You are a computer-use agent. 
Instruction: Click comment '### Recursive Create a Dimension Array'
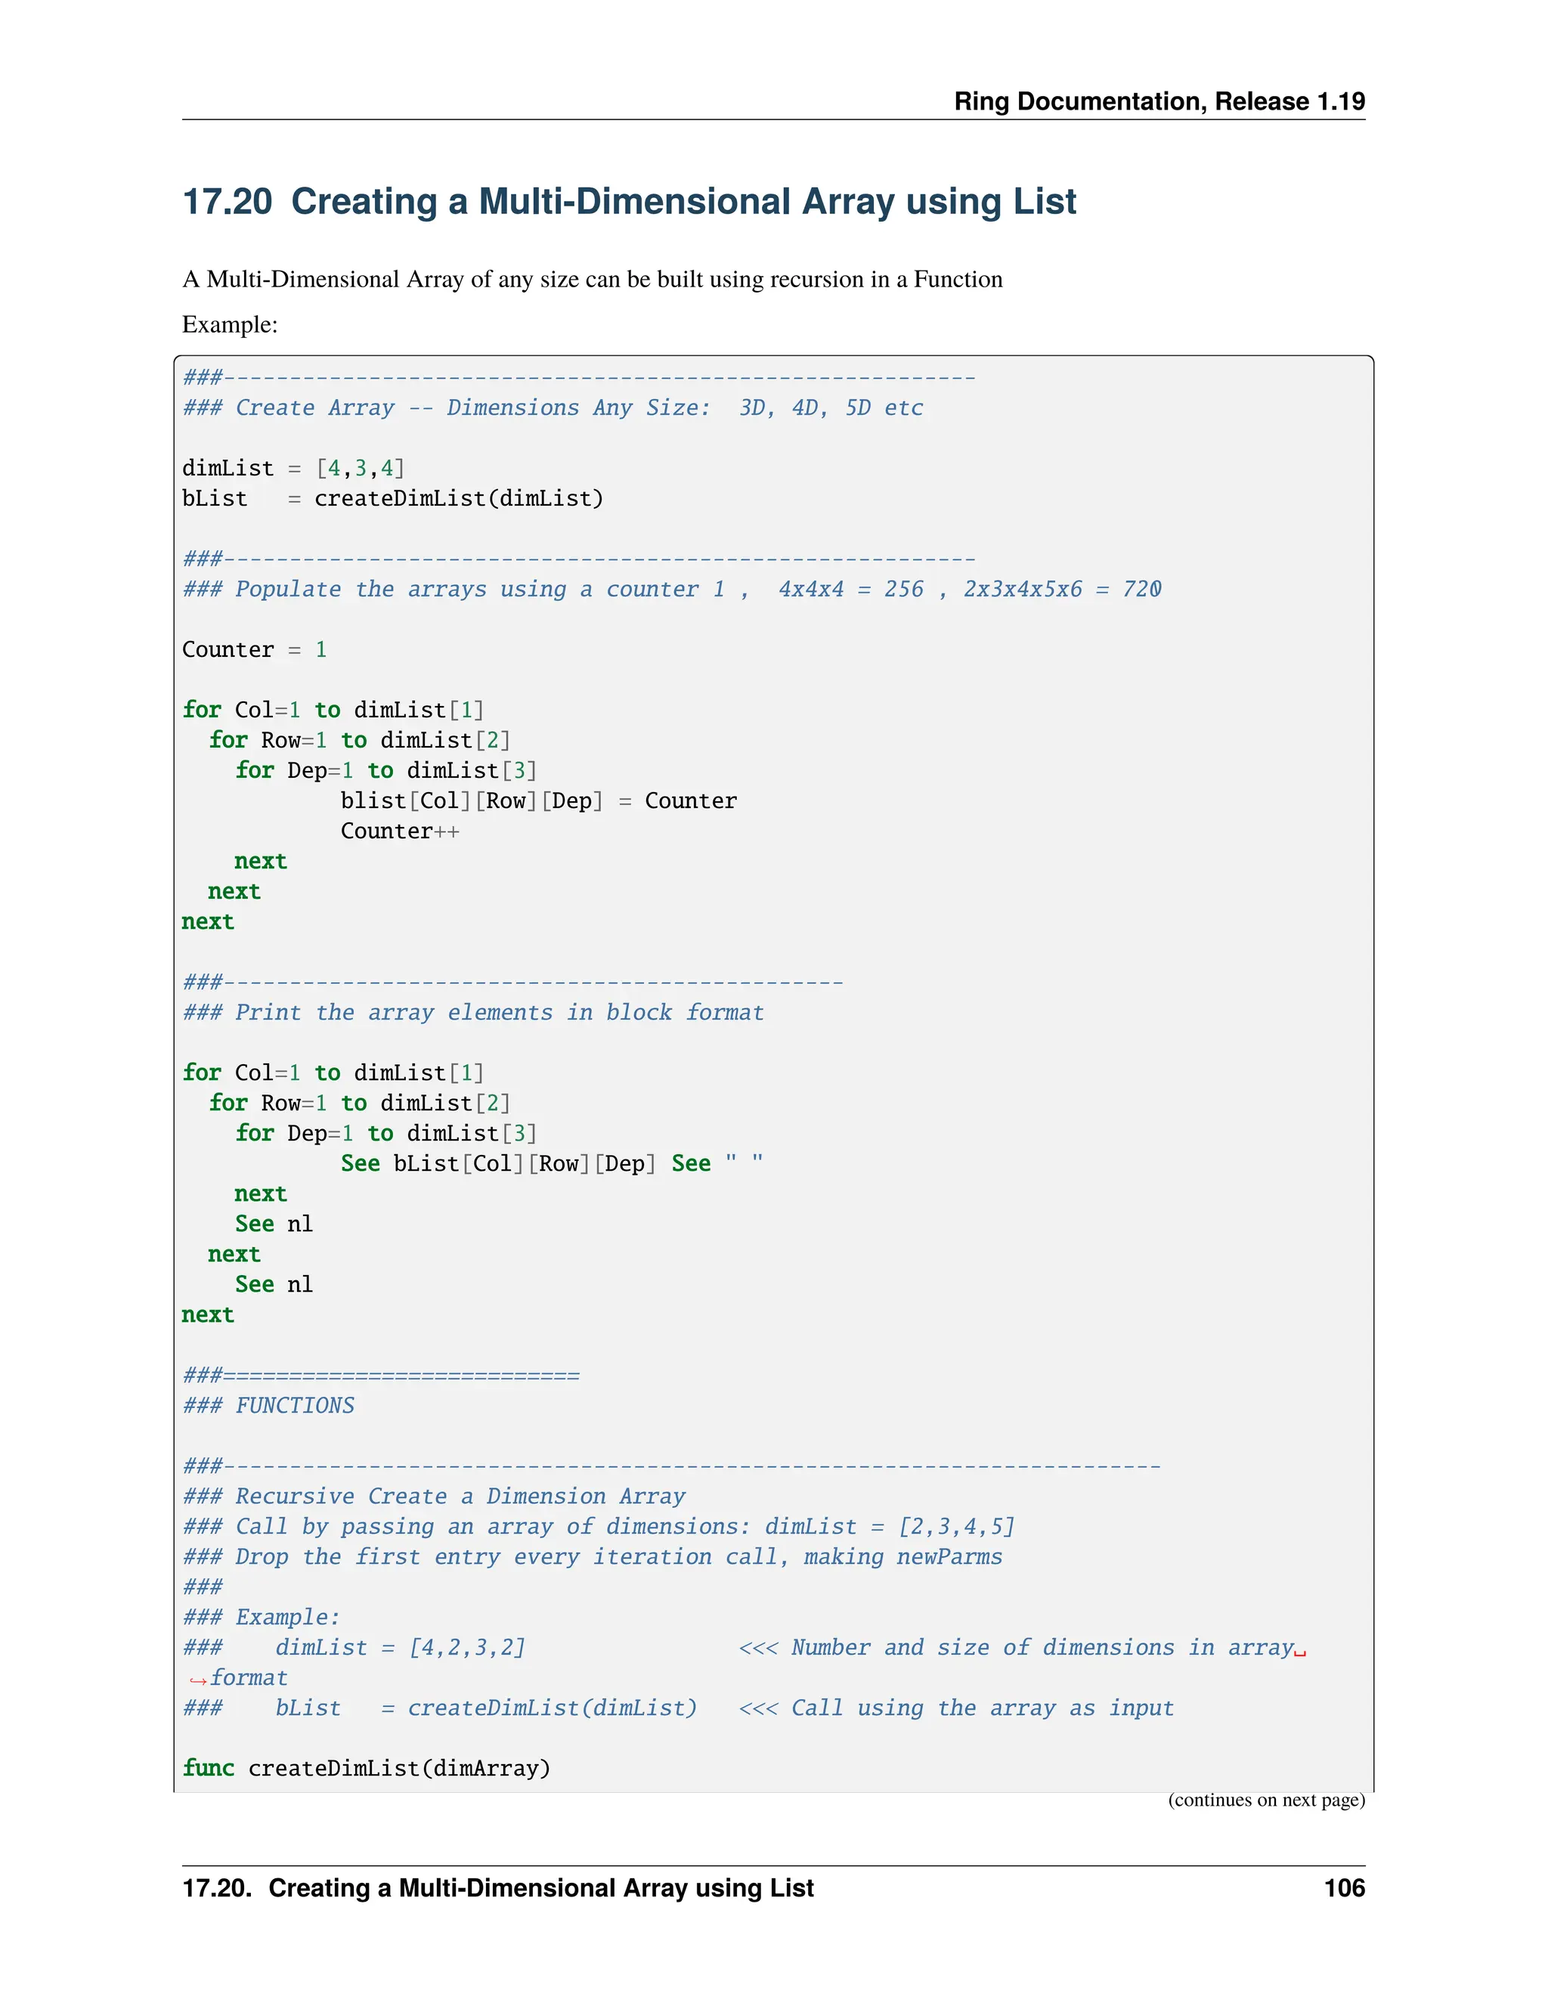point(434,1497)
